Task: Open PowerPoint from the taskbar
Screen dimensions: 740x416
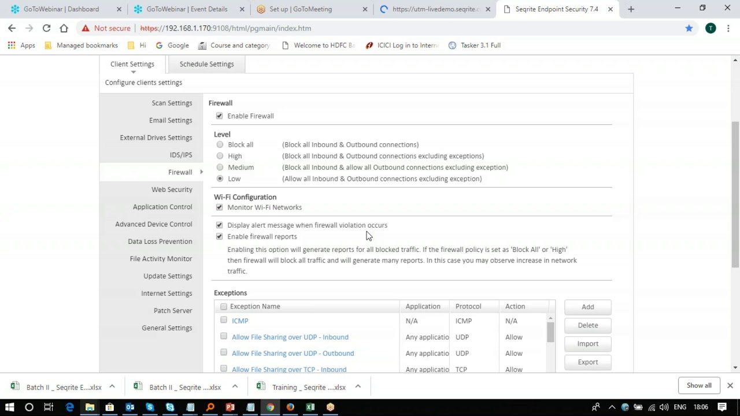Action: (230, 407)
